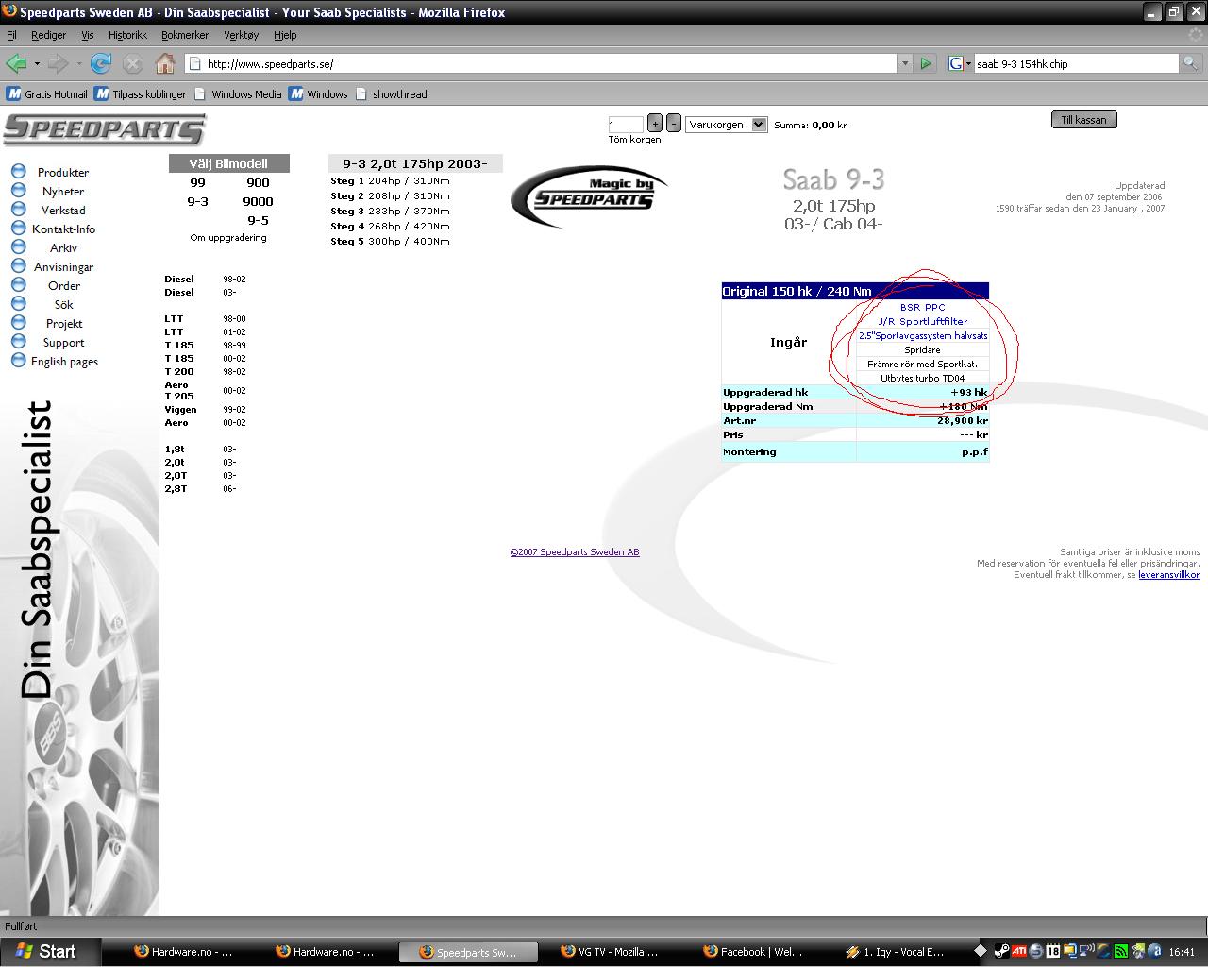
Task: Open the Bokmerker menu
Action: click(x=185, y=35)
